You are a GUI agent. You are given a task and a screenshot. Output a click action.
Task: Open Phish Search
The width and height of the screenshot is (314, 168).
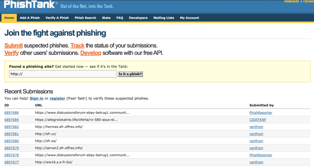85,18
